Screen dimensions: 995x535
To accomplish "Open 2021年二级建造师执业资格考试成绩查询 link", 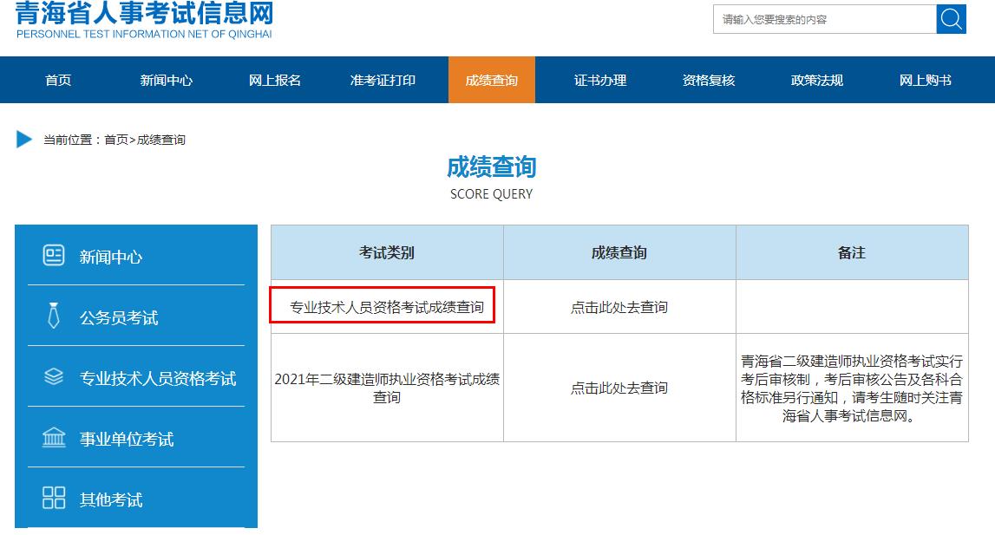I will 387,387.
